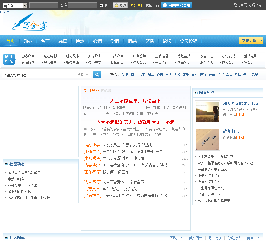Open the 用户名 login type dropdown
This screenshot has height=242, width=266.
pos(25,5)
